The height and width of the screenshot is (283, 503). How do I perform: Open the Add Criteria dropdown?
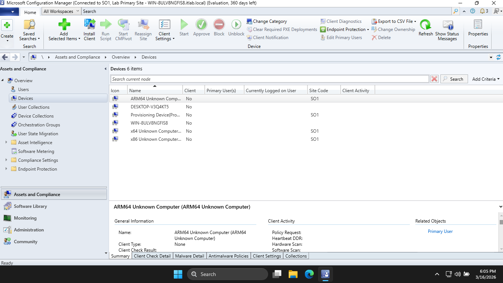tap(486, 79)
